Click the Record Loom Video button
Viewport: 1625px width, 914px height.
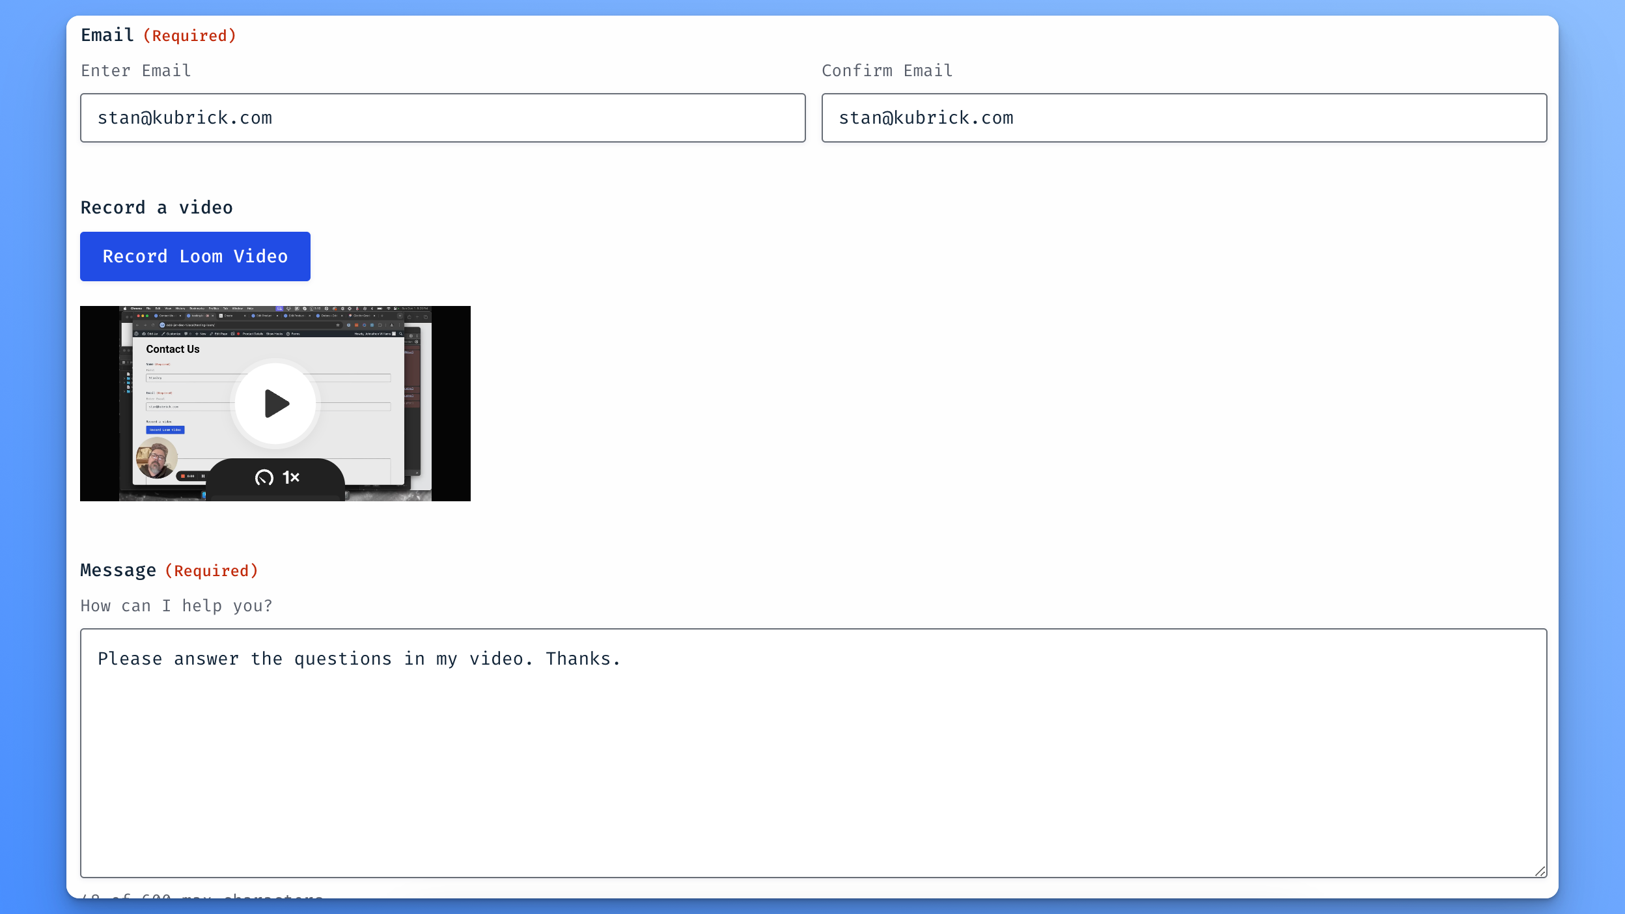pyautogui.click(x=195, y=256)
